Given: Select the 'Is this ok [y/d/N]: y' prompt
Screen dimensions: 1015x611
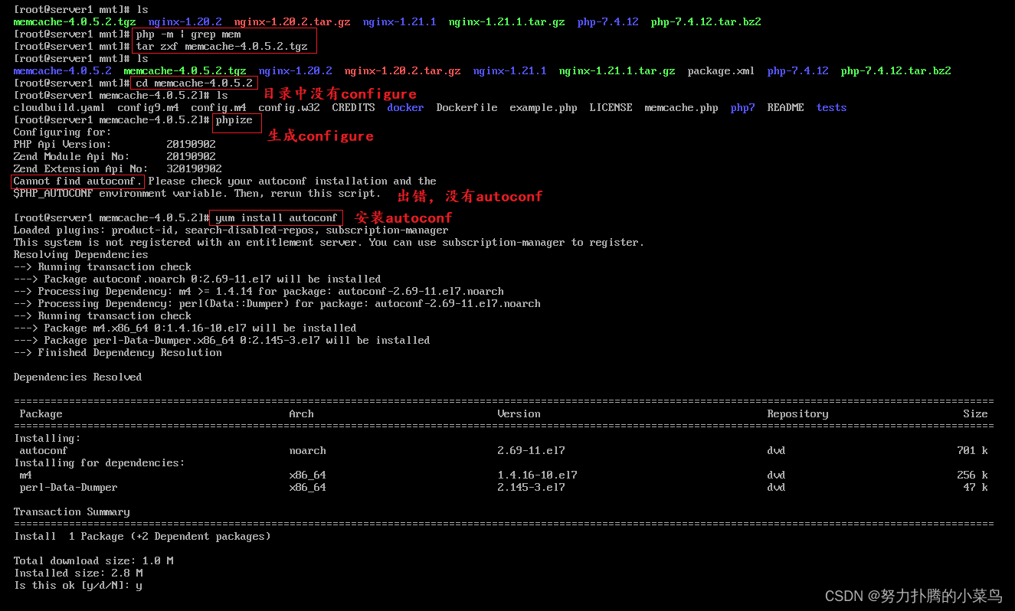Looking at the screenshot, I should point(77,586).
